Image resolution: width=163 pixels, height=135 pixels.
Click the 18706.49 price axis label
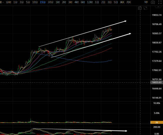[157, 24]
